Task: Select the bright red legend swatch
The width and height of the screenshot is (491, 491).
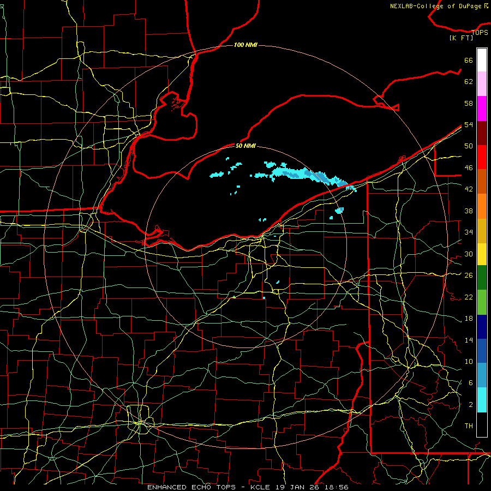Action: [x=482, y=157]
